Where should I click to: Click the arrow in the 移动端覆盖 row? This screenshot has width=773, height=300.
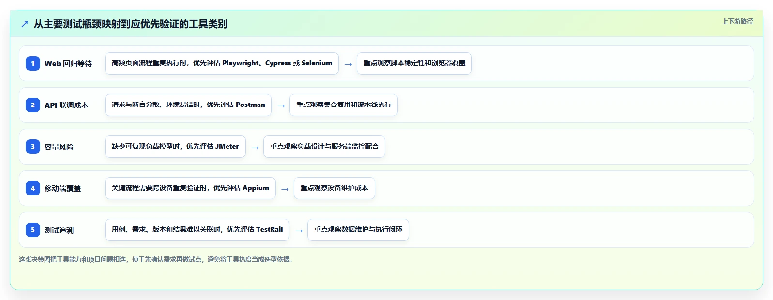[x=285, y=189]
